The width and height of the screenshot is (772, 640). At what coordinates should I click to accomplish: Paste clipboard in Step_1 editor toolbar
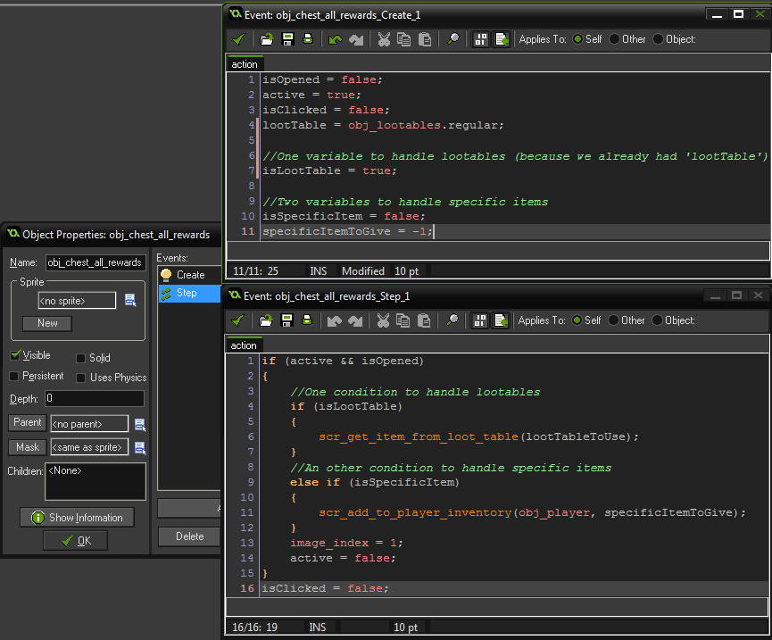(423, 320)
